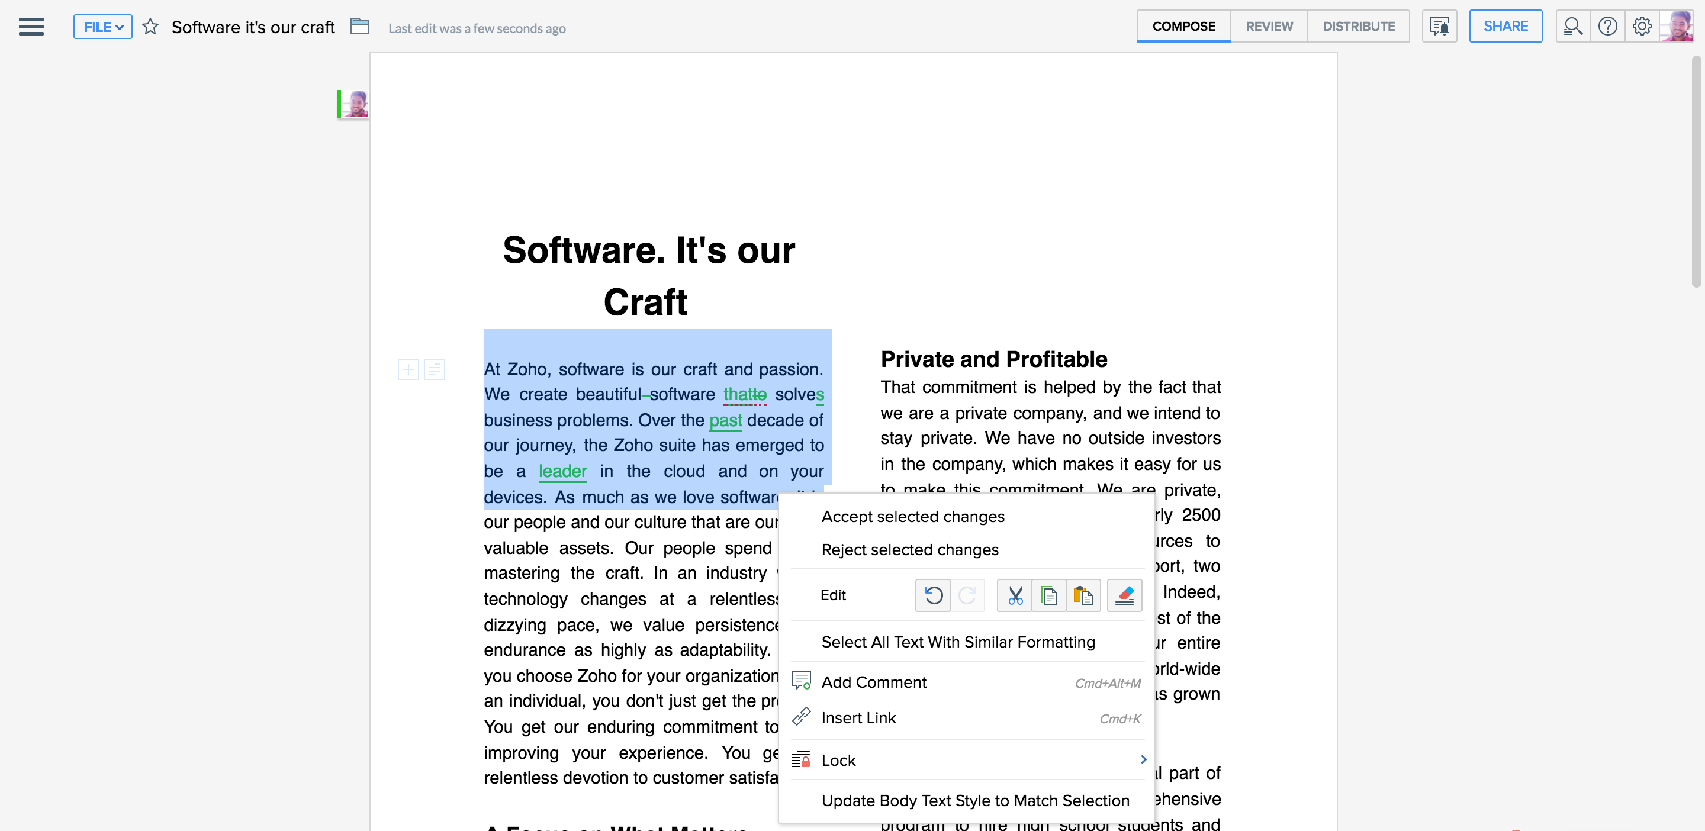Click the folder location icon

[359, 27]
